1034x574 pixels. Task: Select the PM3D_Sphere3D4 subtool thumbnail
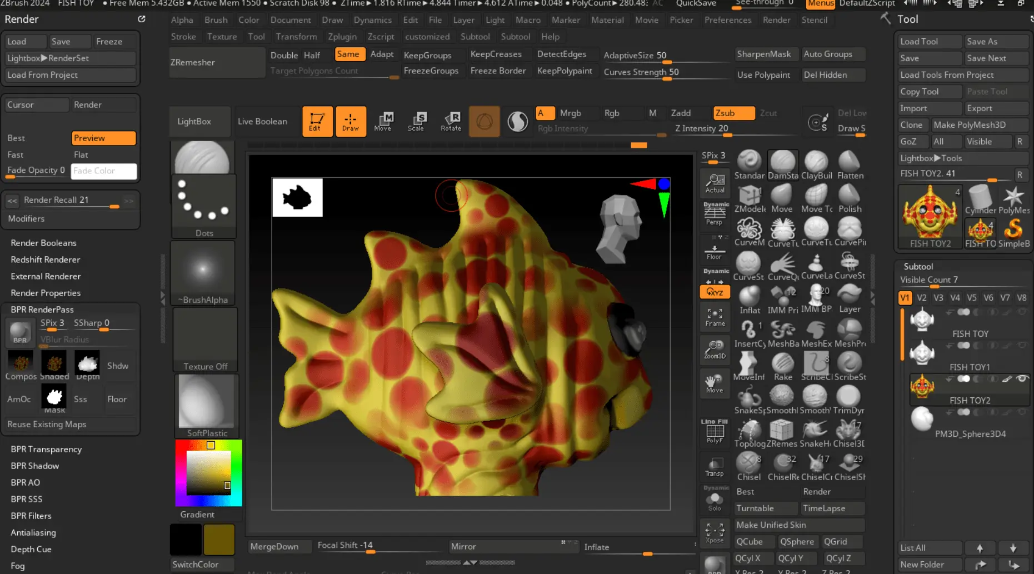click(x=922, y=420)
